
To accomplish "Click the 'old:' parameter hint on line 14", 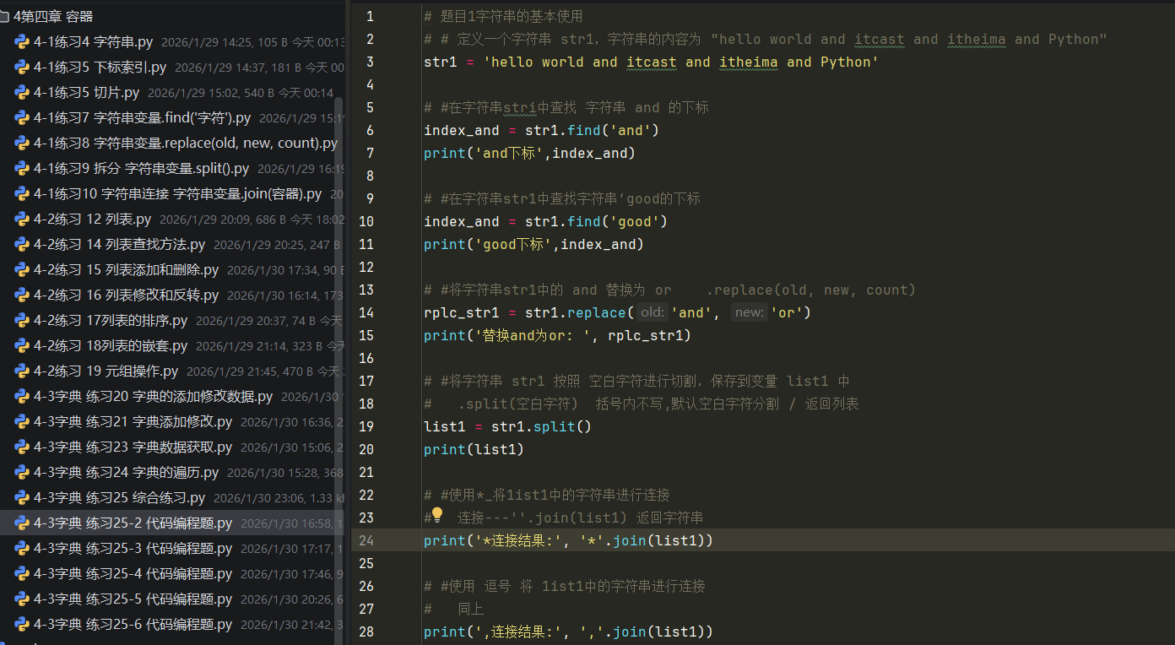I will [x=652, y=312].
